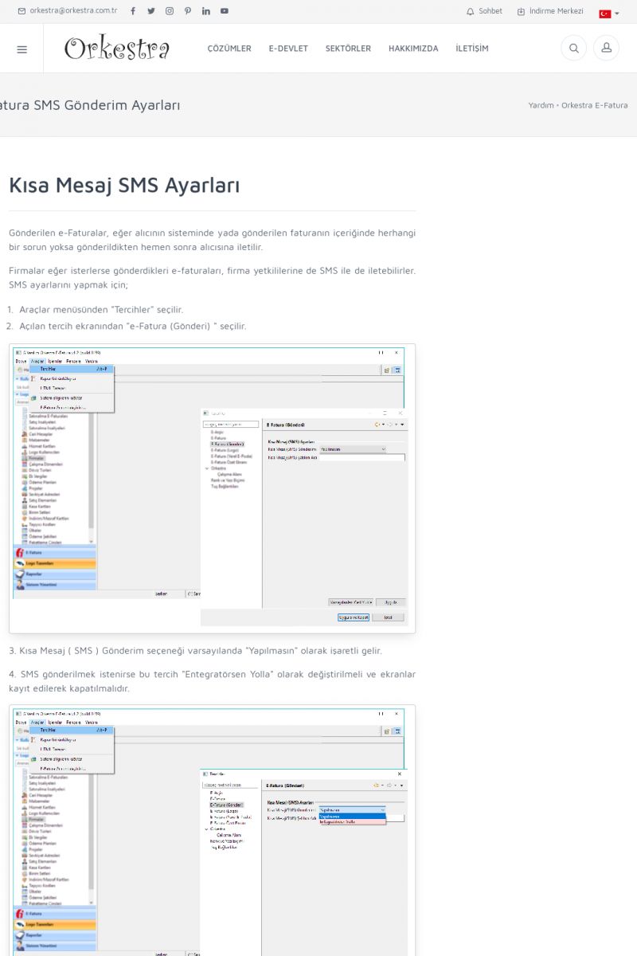Visit the Instagram profile icon
Image resolution: width=637 pixels, height=956 pixels.
click(x=170, y=11)
